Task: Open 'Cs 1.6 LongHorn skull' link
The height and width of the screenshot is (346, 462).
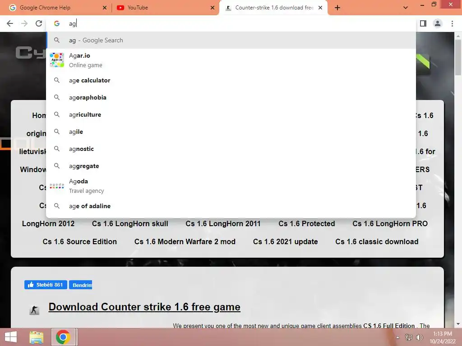Action: click(130, 223)
